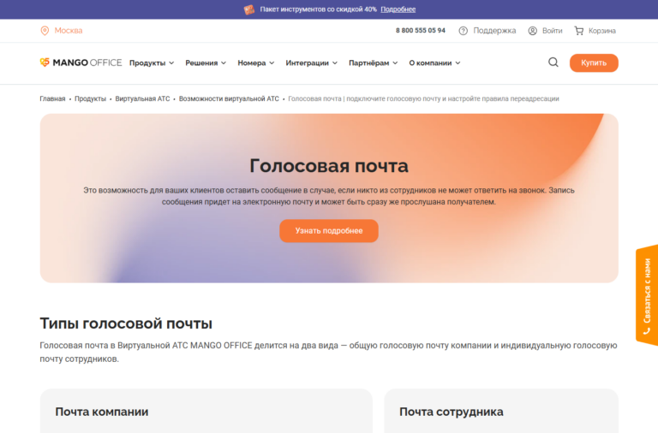Click the last breadcrumb starting Голосовая почта | подключите

pos(423,99)
